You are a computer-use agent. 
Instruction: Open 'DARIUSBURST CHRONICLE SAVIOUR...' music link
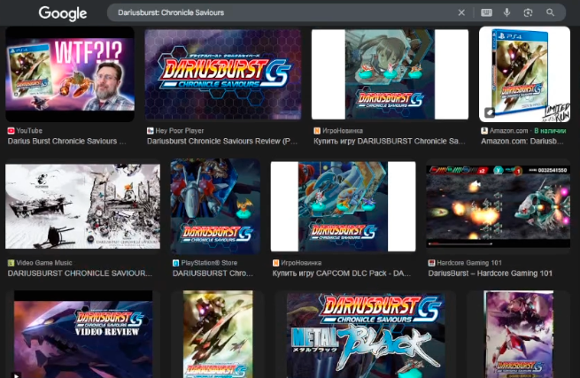(80, 274)
